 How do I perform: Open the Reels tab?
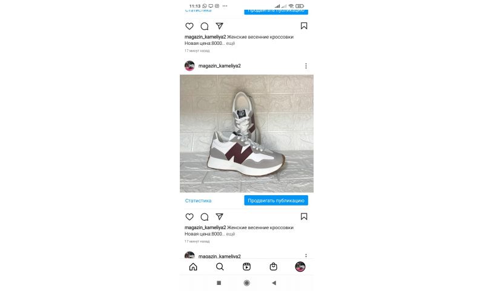(246, 267)
